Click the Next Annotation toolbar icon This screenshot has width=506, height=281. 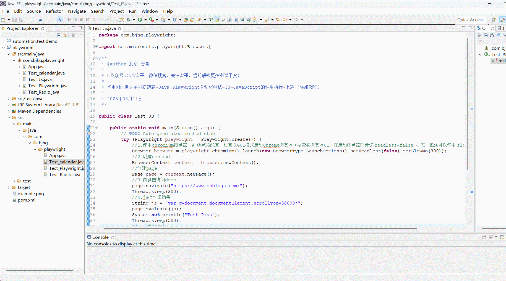point(255,20)
